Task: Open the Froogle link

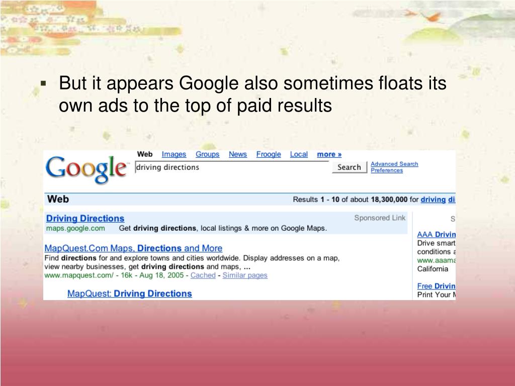Action: [x=269, y=154]
